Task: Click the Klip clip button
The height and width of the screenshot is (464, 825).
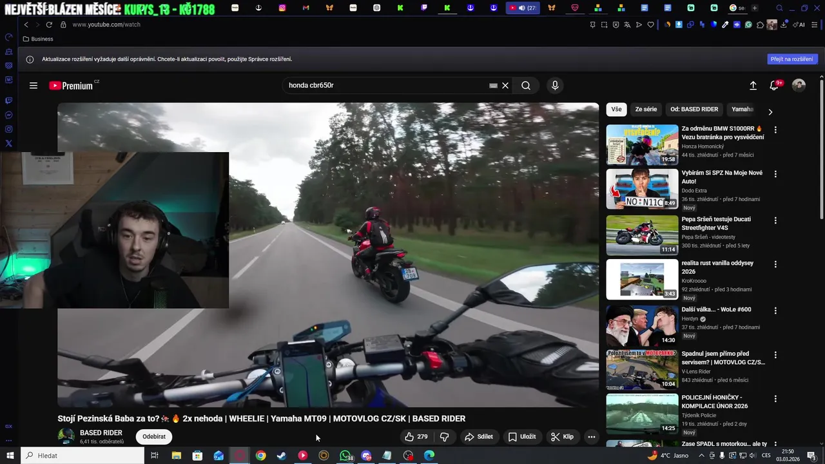Action: [x=562, y=436]
